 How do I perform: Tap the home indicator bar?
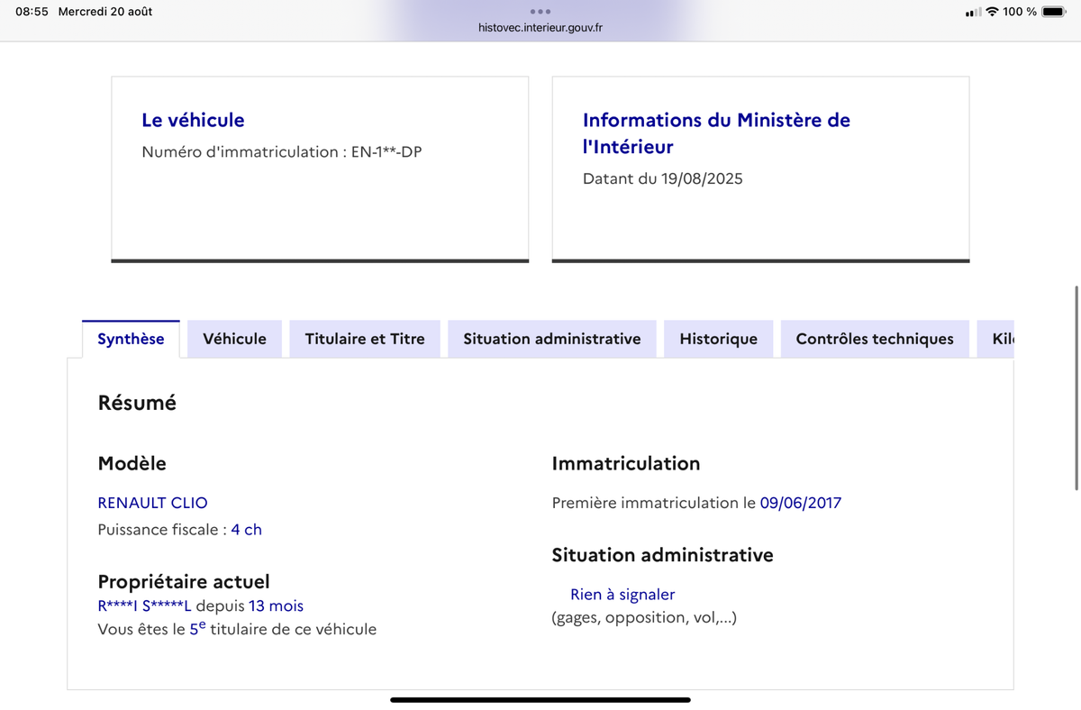click(540, 699)
